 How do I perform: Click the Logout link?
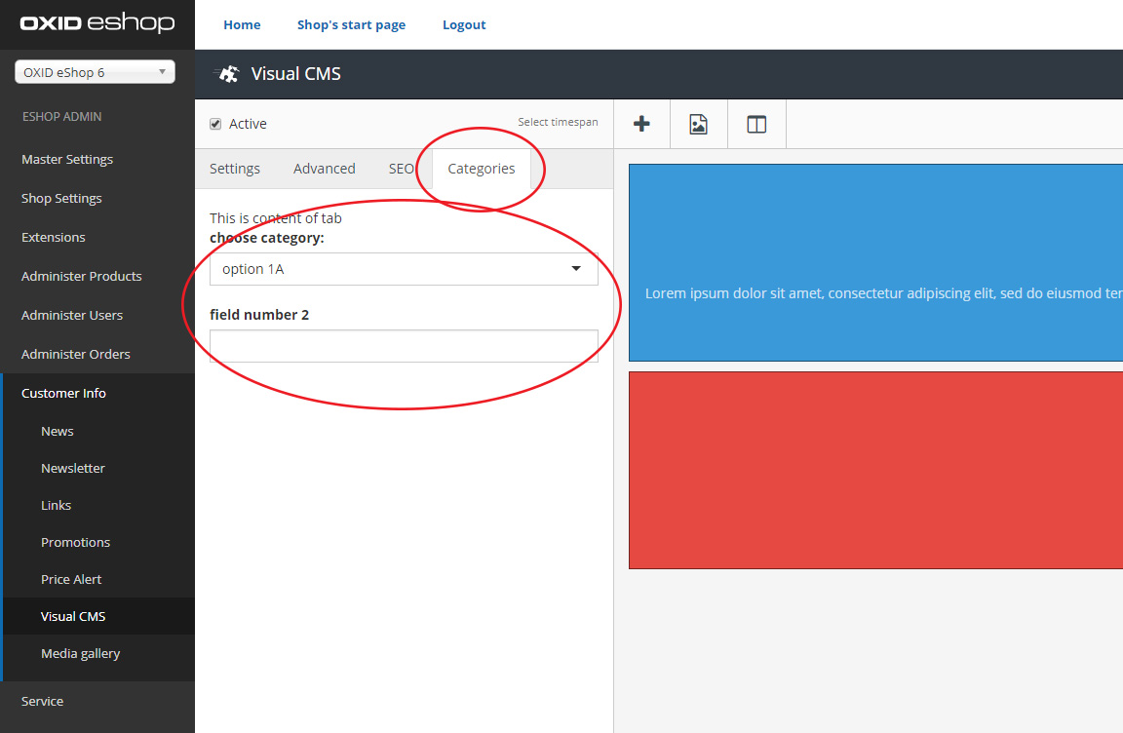(x=464, y=24)
